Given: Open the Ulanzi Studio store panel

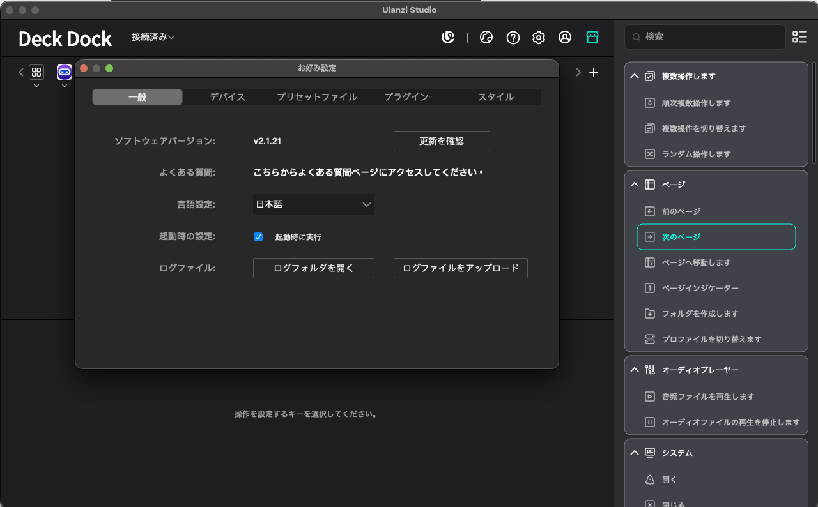Looking at the screenshot, I should pos(592,37).
